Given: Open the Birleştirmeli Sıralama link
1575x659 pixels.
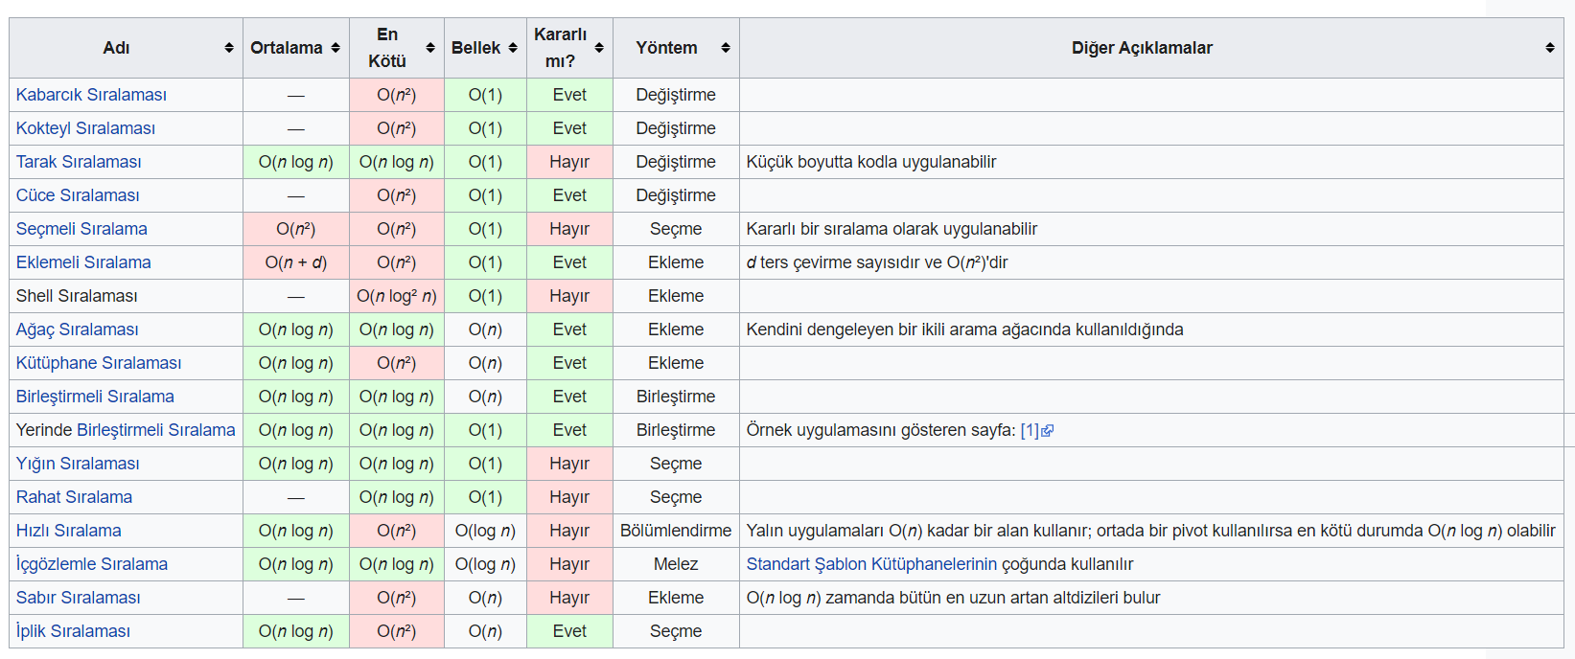Looking at the screenshot, I should click(95, 396).
